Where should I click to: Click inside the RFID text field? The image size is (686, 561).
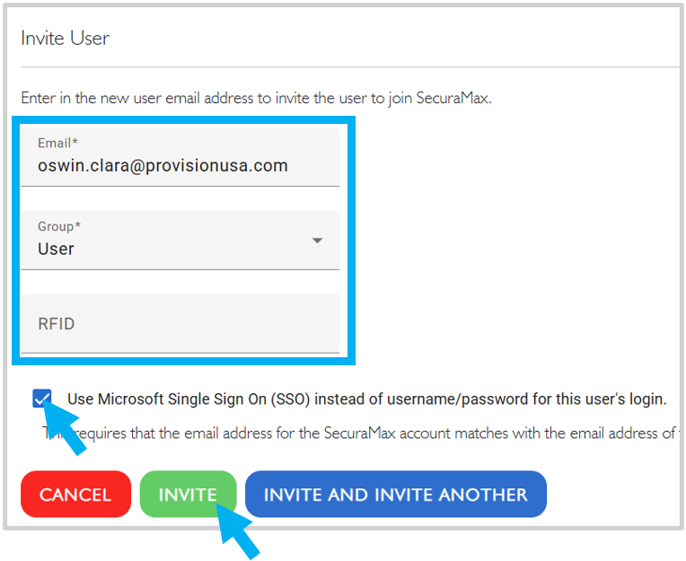click(x=180, y=323)
